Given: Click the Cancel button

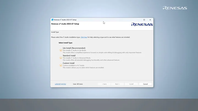Looking at the screenshot, I should [145, 84].
